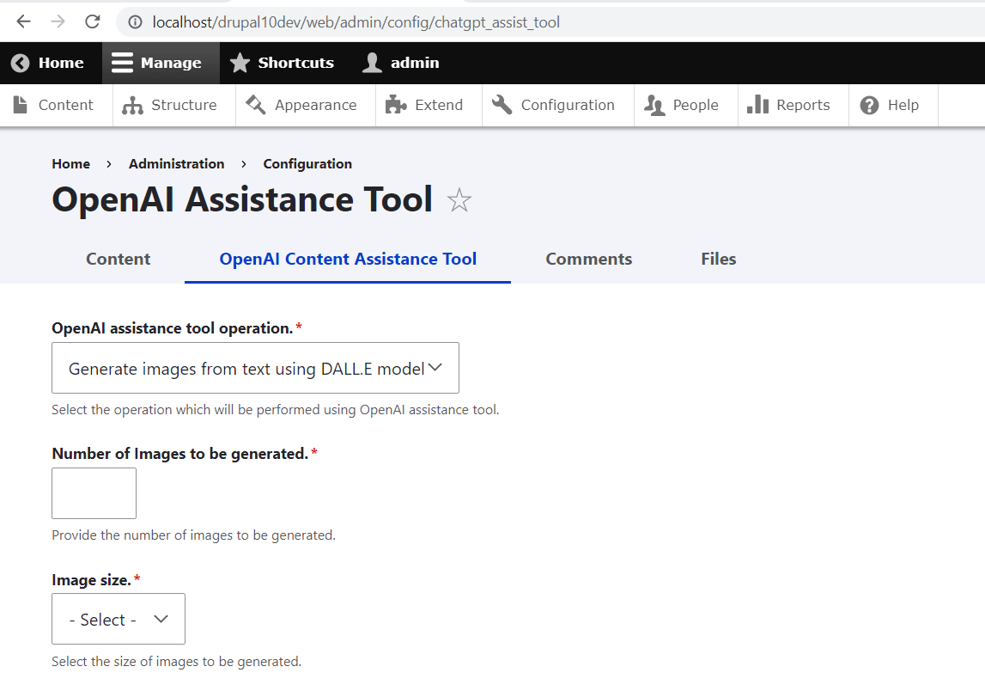985x697 pixels.
Task: Click the browser back arrow
Action: pos(23,22)
